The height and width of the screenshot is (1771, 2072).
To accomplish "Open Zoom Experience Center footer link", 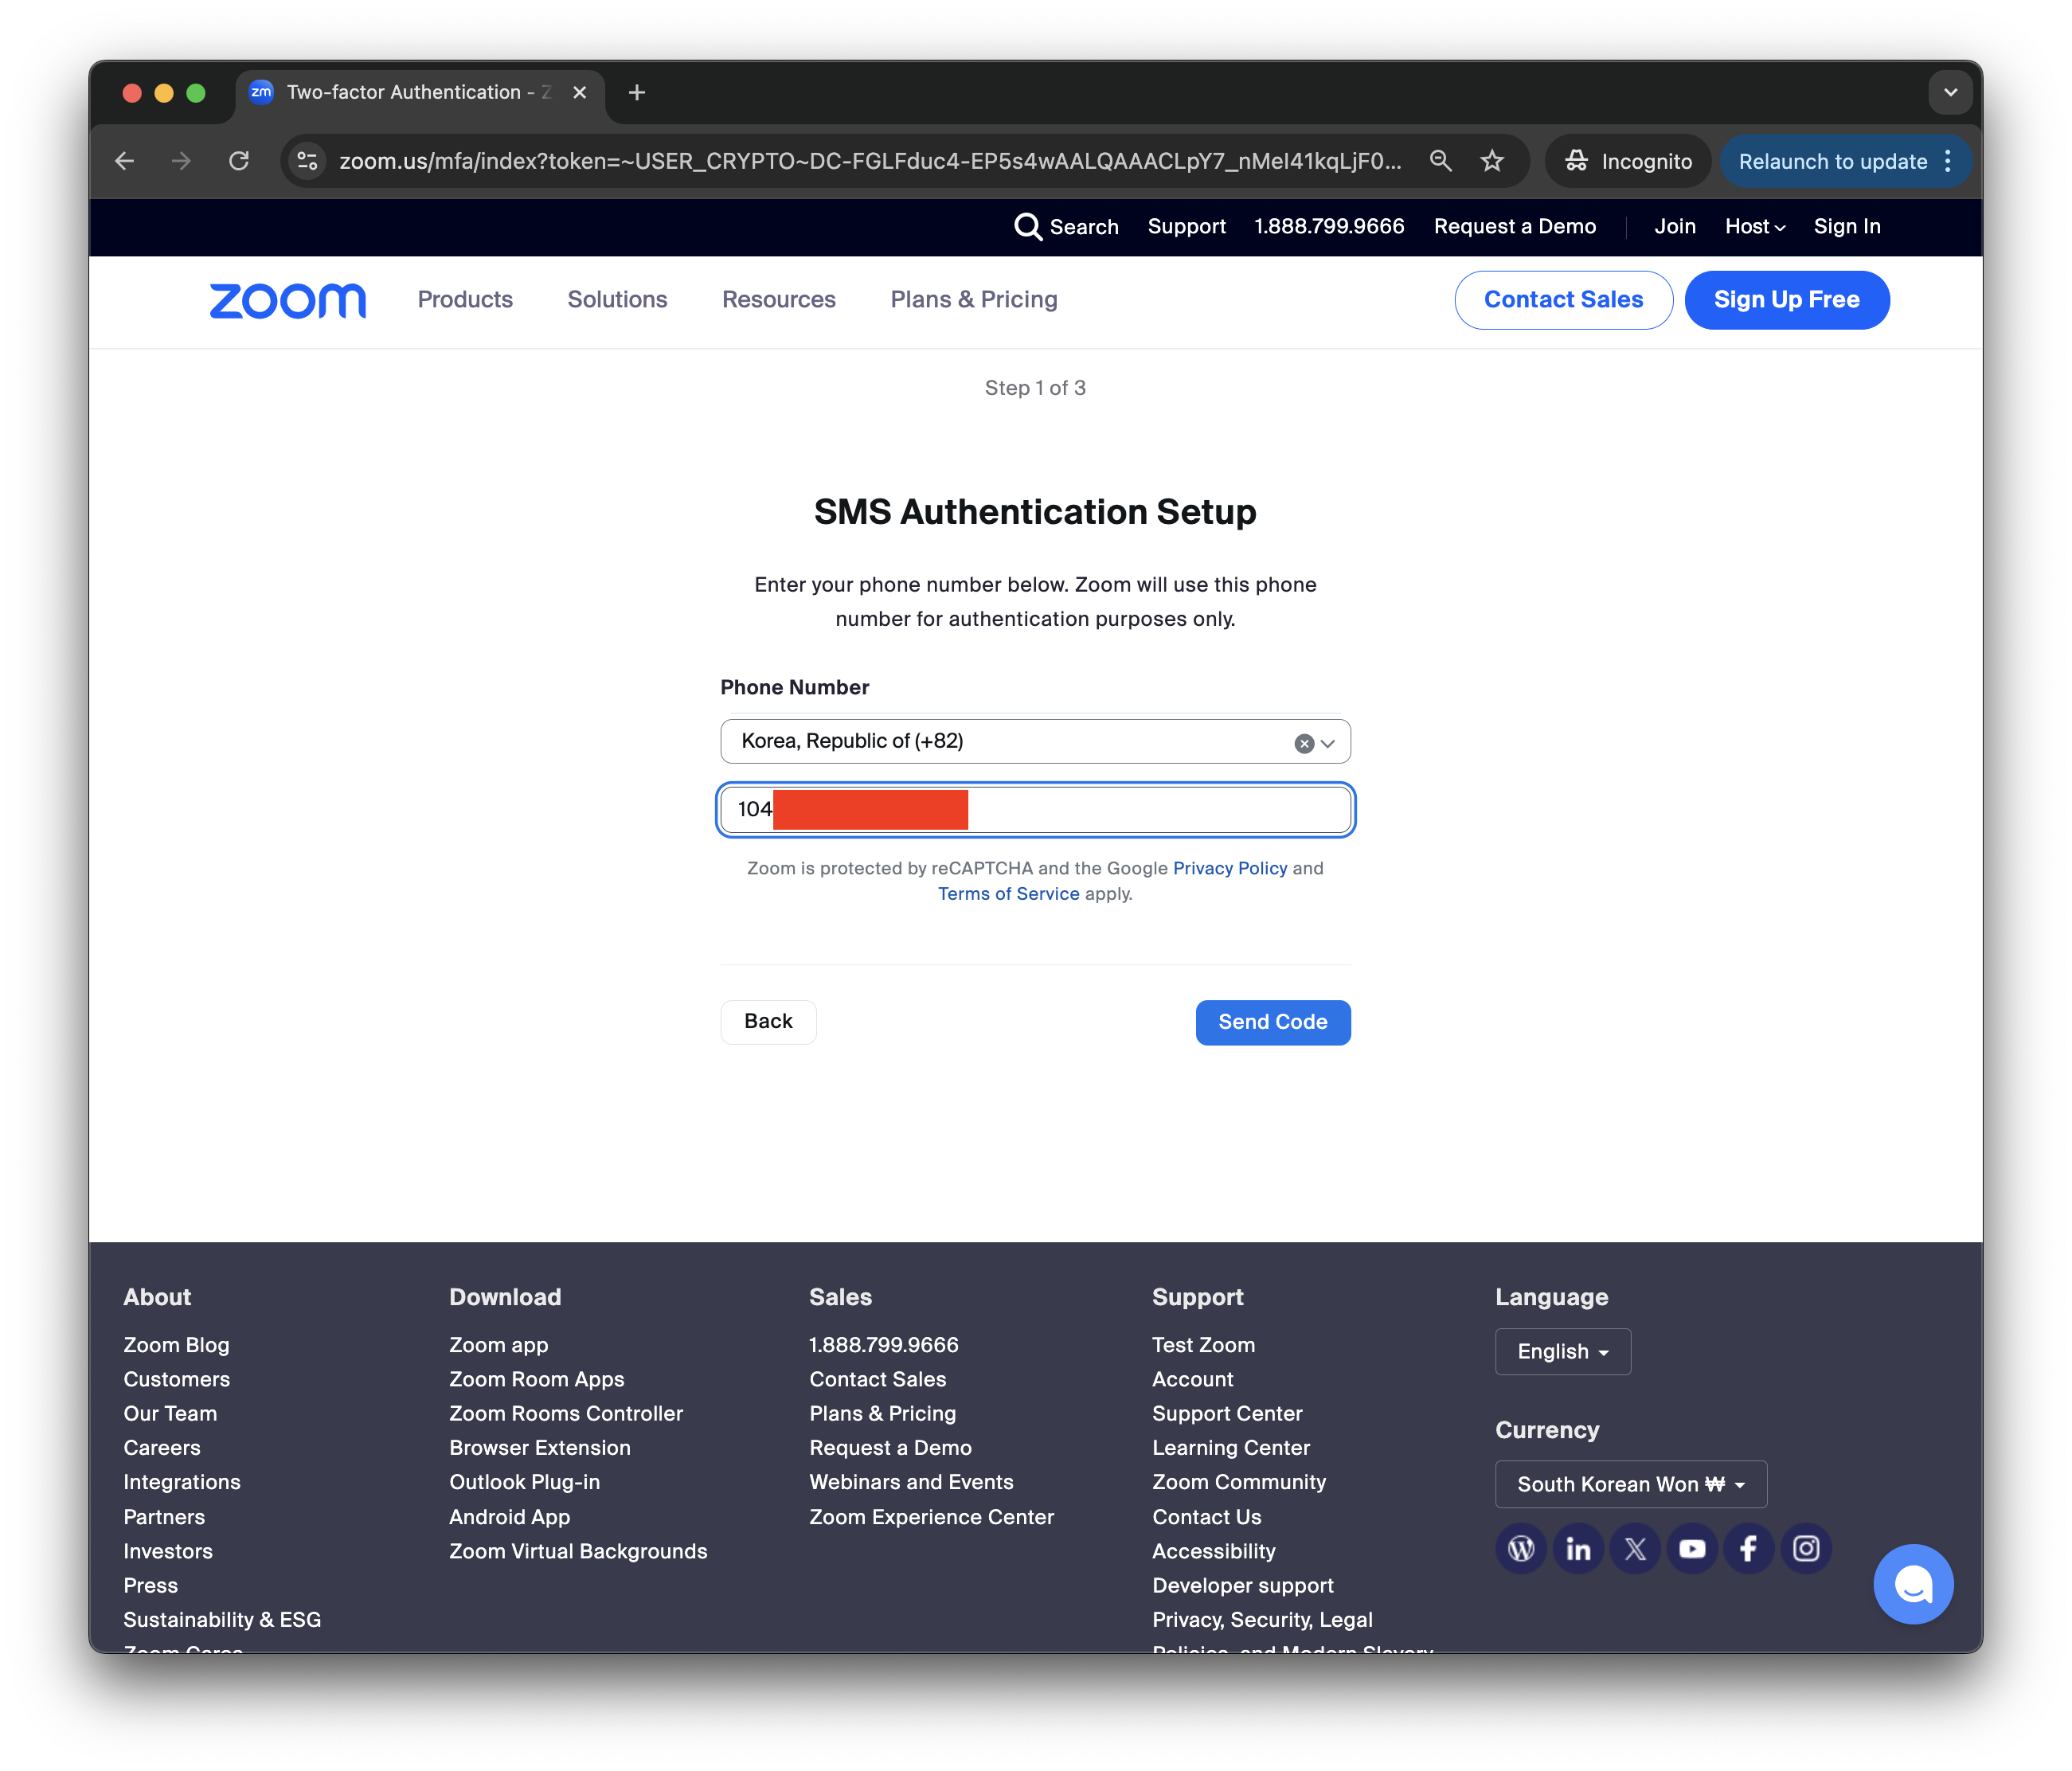I will 931,1516.
